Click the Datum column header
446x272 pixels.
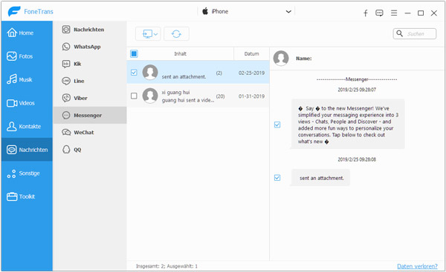click(x=252, y=53)
